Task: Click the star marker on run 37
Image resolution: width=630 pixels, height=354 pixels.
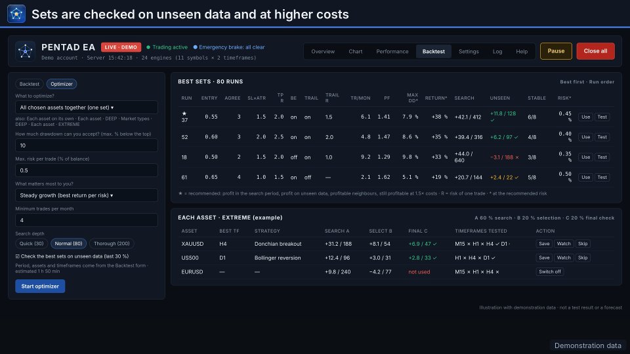Action: tap(184, 113)
